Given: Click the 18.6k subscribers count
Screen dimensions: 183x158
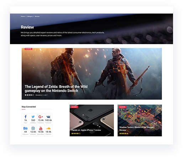Looking at the screenshot, I should (x=41, y=132).
